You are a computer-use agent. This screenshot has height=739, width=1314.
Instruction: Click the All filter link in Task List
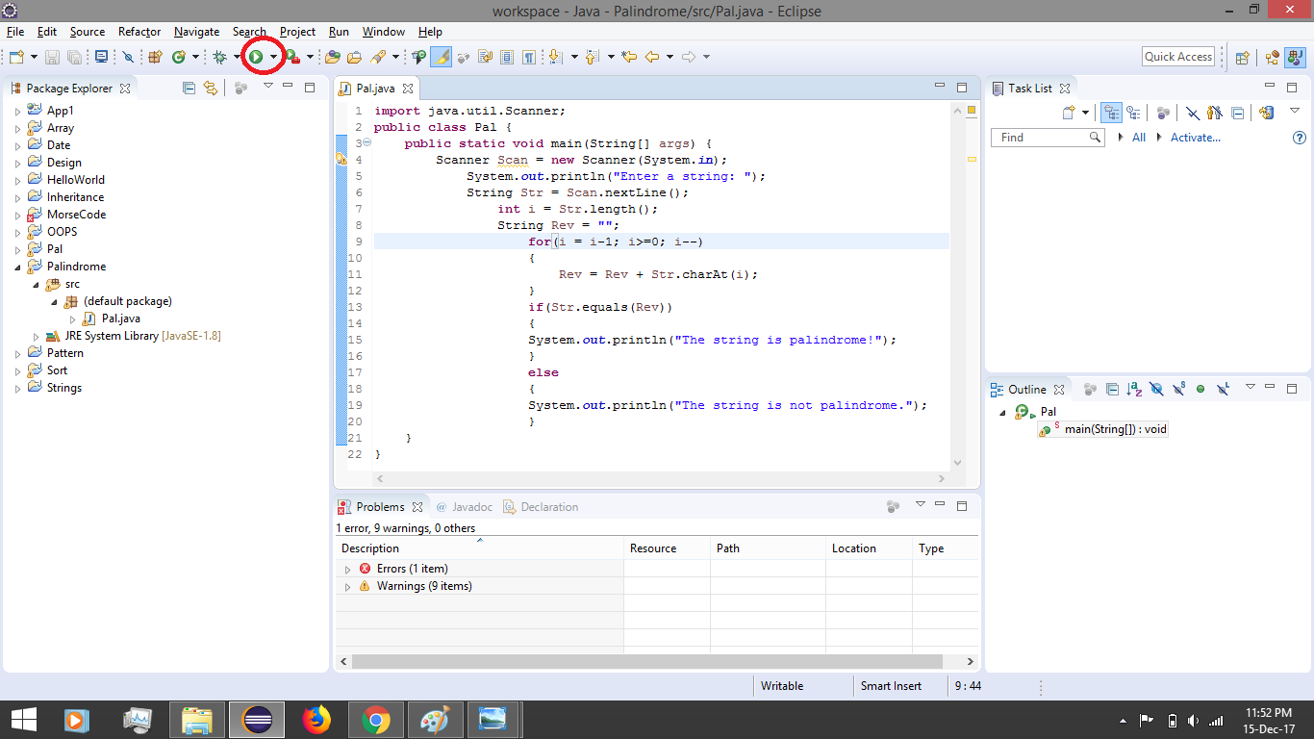point(1139,138)
